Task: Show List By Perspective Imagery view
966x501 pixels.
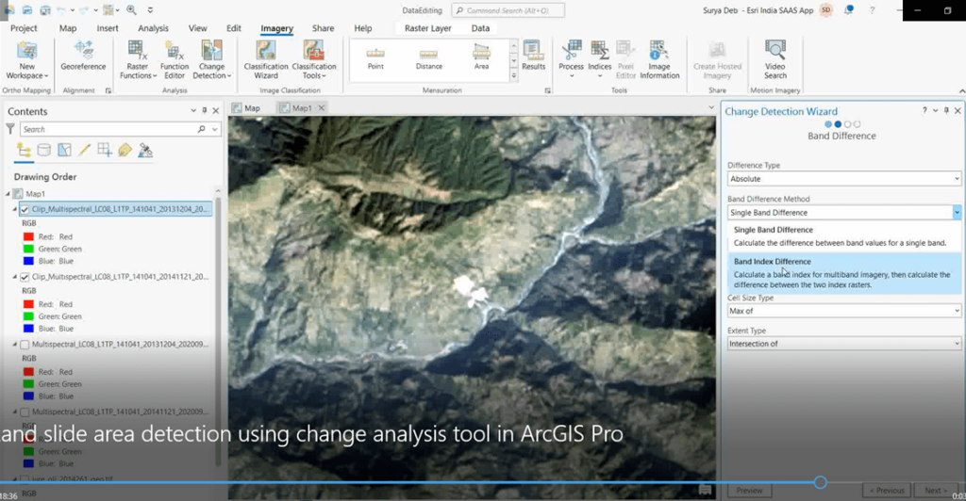Action: point(145,151)
